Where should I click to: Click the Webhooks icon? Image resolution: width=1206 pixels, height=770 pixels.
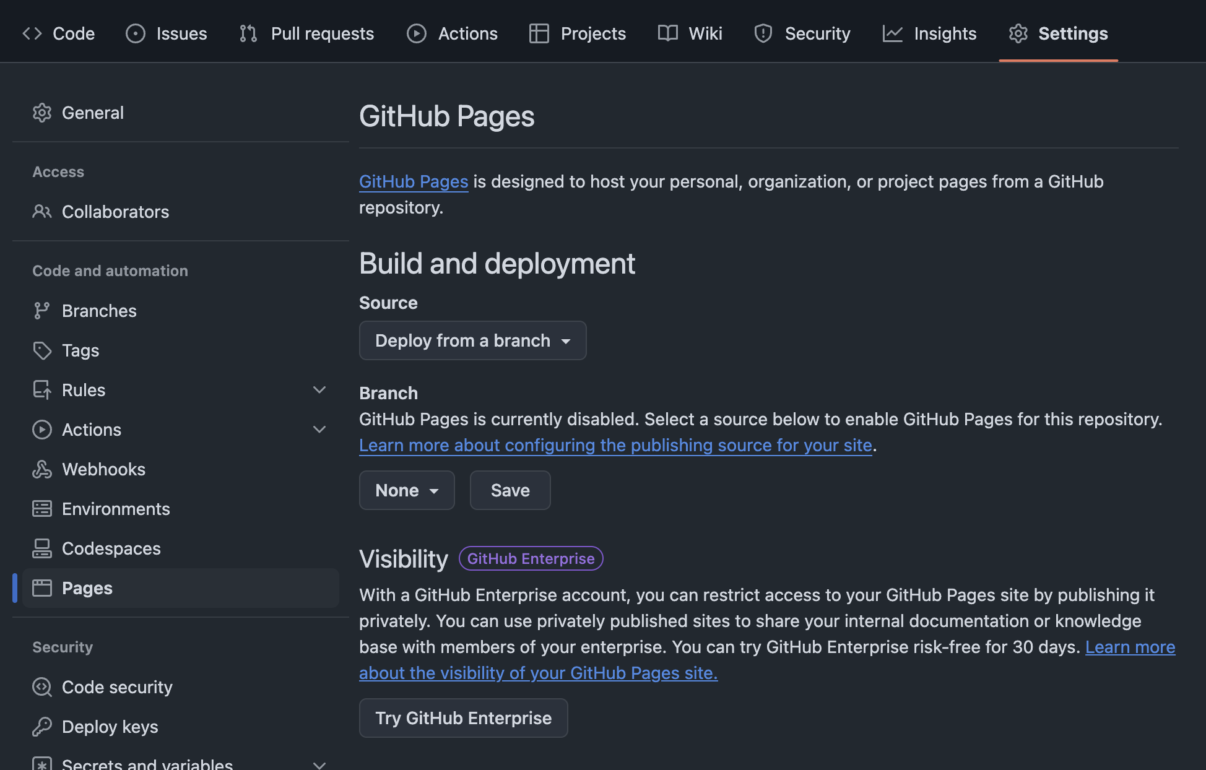click(42, 469)
